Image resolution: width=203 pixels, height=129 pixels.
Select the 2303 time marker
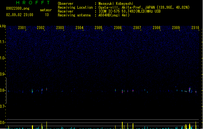pyautogui.click(x=60, y=28)
